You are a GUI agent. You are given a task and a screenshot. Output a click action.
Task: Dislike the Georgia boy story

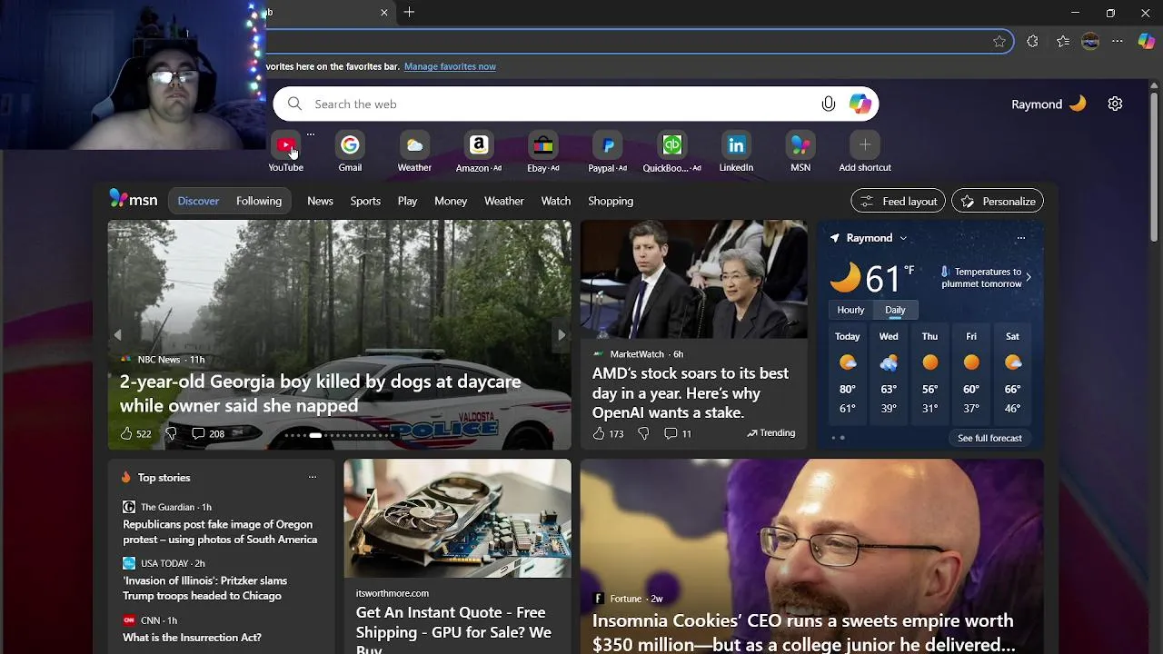171,433
